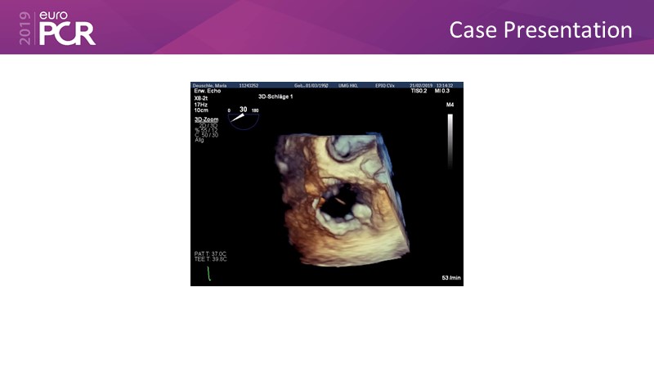Click the 17Hz frame rate label

click(x=201, y=104)
